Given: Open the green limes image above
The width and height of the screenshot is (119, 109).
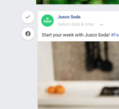Looking at the screenshot, I should (77, 2).
